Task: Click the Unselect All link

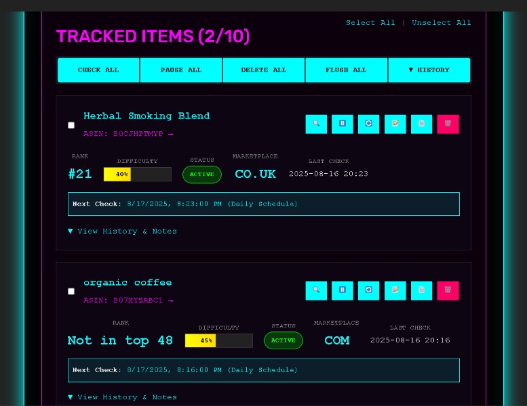Action: click(x=442, y=23)
